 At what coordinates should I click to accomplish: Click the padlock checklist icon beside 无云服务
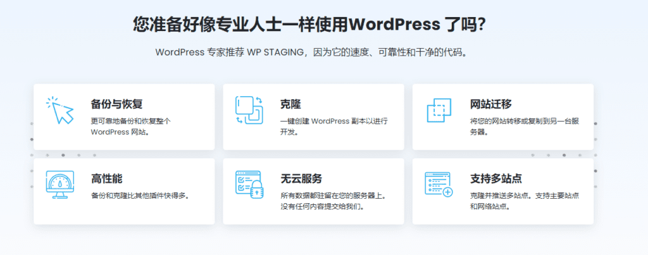point(249,184)
